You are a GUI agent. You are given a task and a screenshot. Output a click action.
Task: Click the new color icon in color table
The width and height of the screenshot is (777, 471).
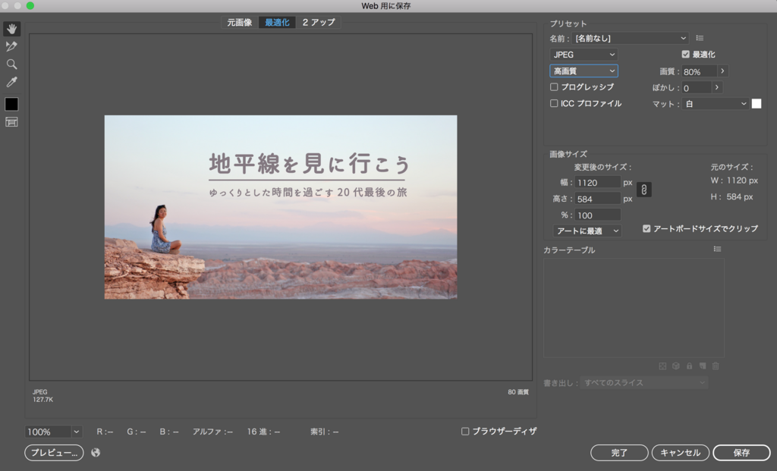702,366
